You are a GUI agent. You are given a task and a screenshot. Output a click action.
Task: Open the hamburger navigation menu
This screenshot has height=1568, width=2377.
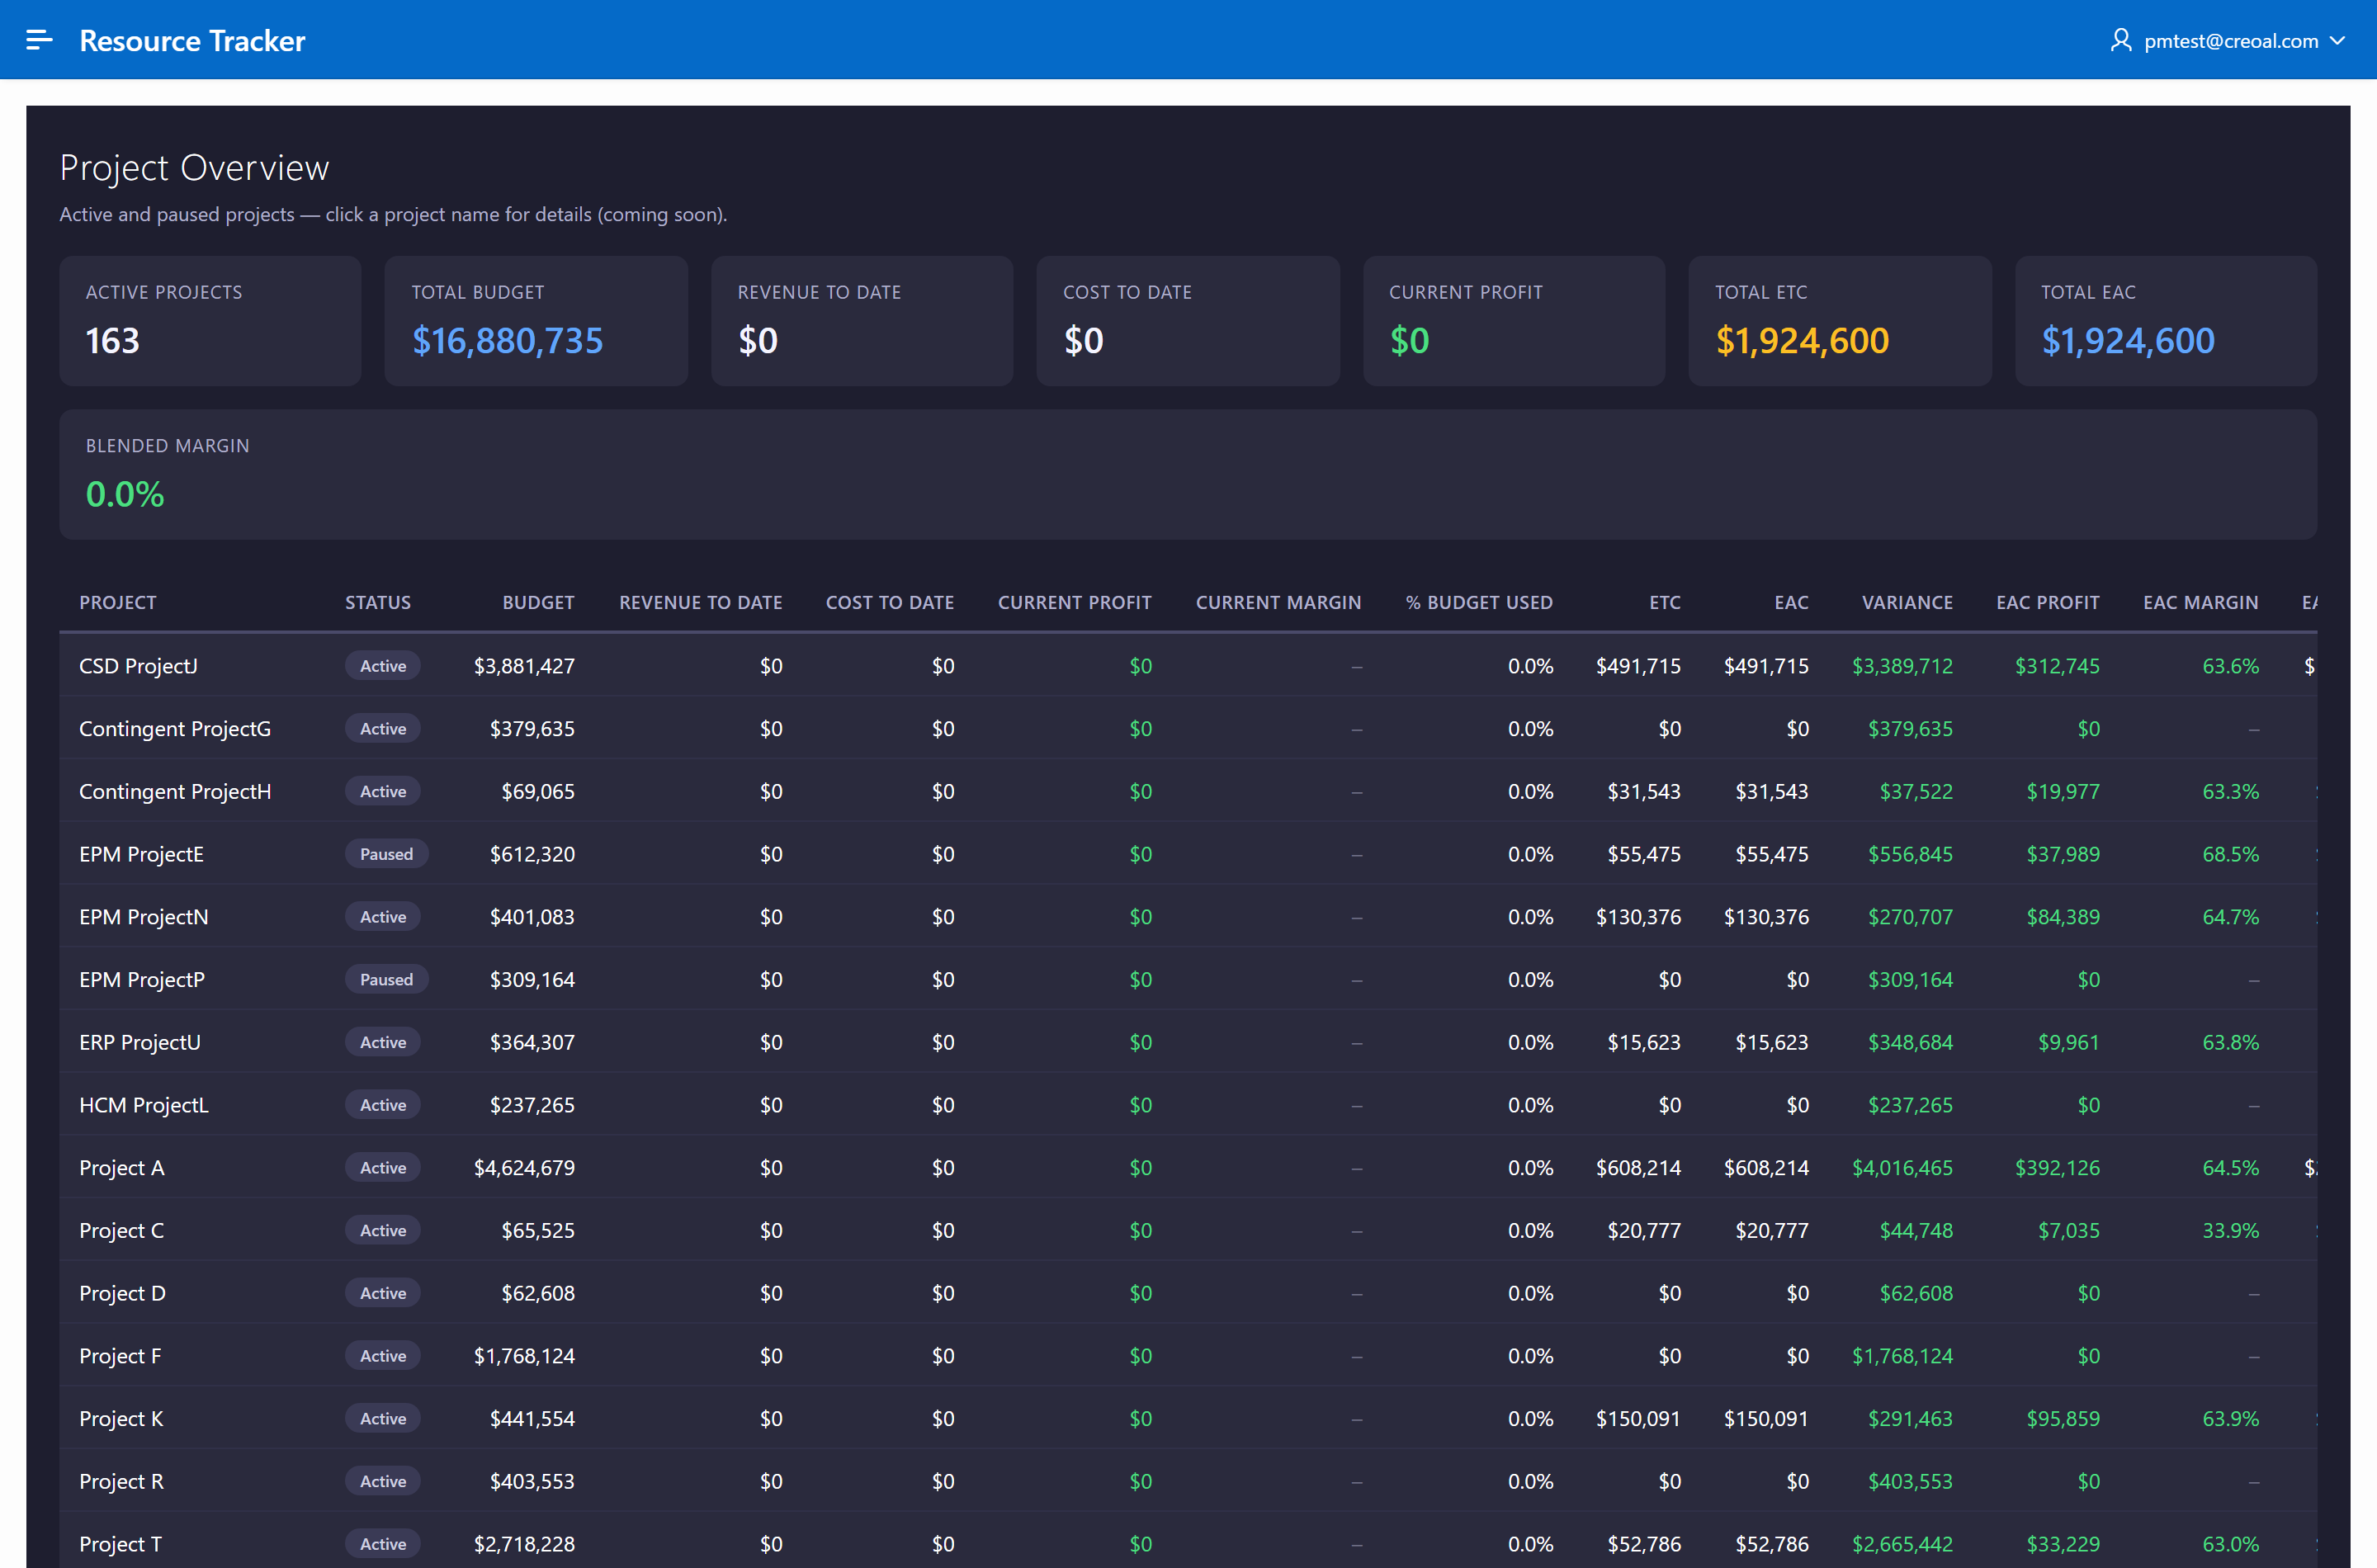click(x=39, y=40)
